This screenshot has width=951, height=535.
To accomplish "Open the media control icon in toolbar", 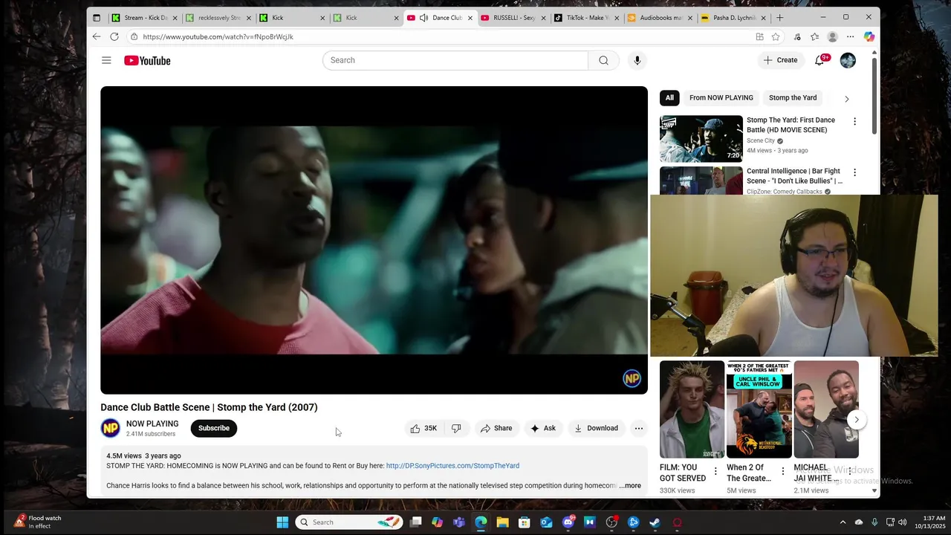I will (x=797, y=36).
